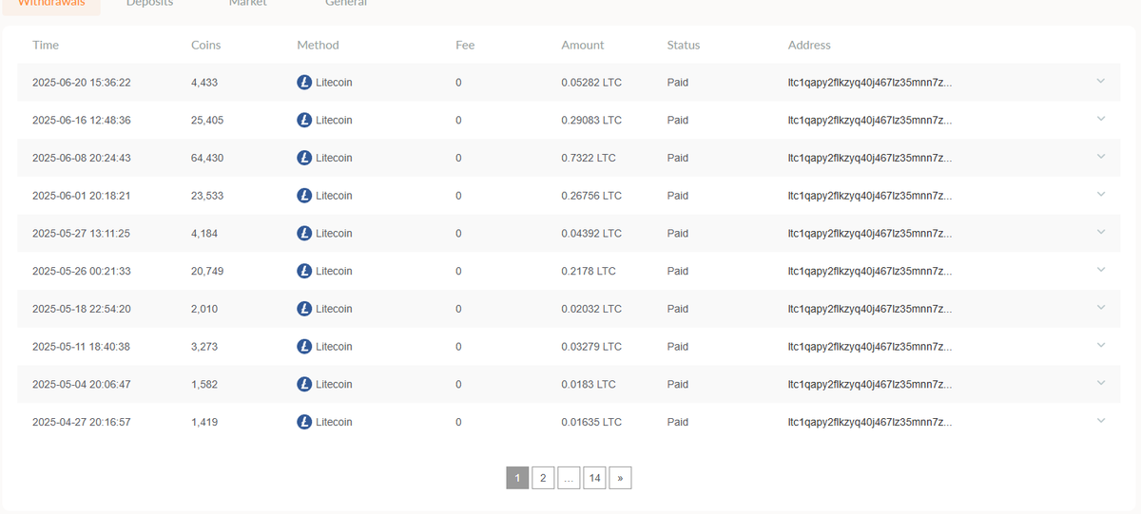Click the Status column header
1141x514 pixels.
click(x=684, y=45)
